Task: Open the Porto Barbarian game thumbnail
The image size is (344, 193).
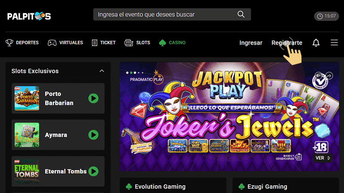Action: tap(27, 99)
